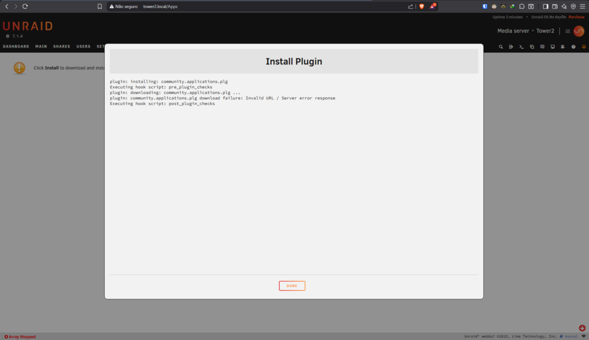
Task: Click the 'Não seguro' security warning
Action: [124, 6]
